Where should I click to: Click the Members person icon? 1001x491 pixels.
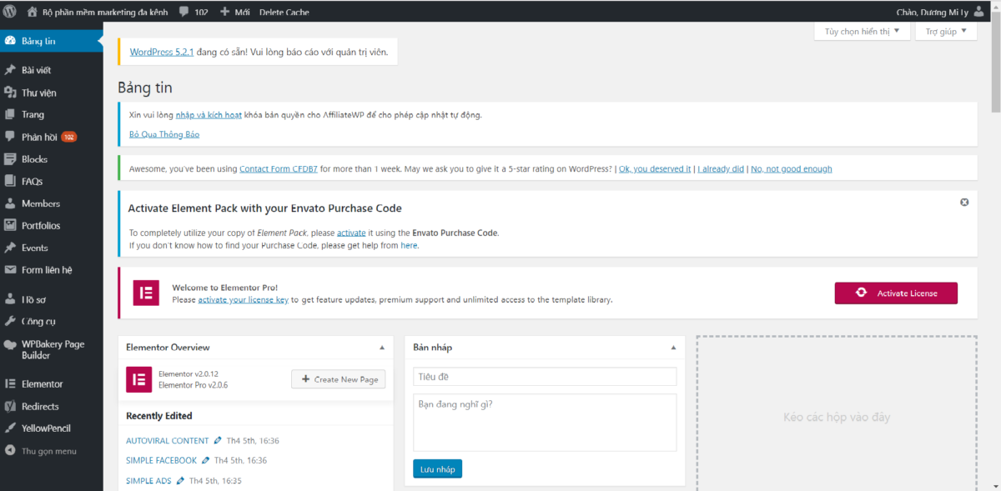pyautogui.click(x=10, y=203)
